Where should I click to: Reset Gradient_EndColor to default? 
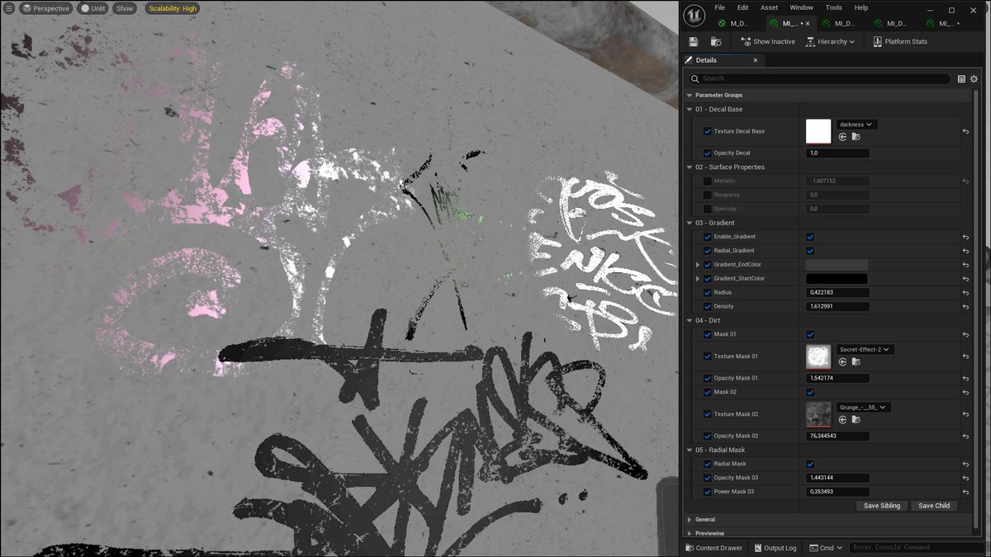[x=965, y=265]
